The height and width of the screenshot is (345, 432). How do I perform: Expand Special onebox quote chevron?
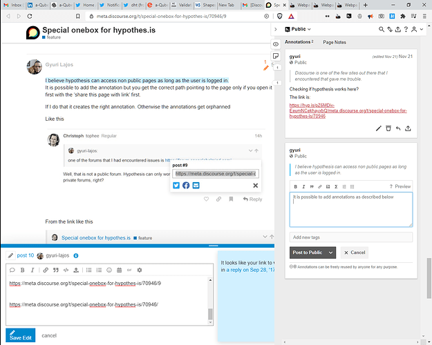point(265,237)
